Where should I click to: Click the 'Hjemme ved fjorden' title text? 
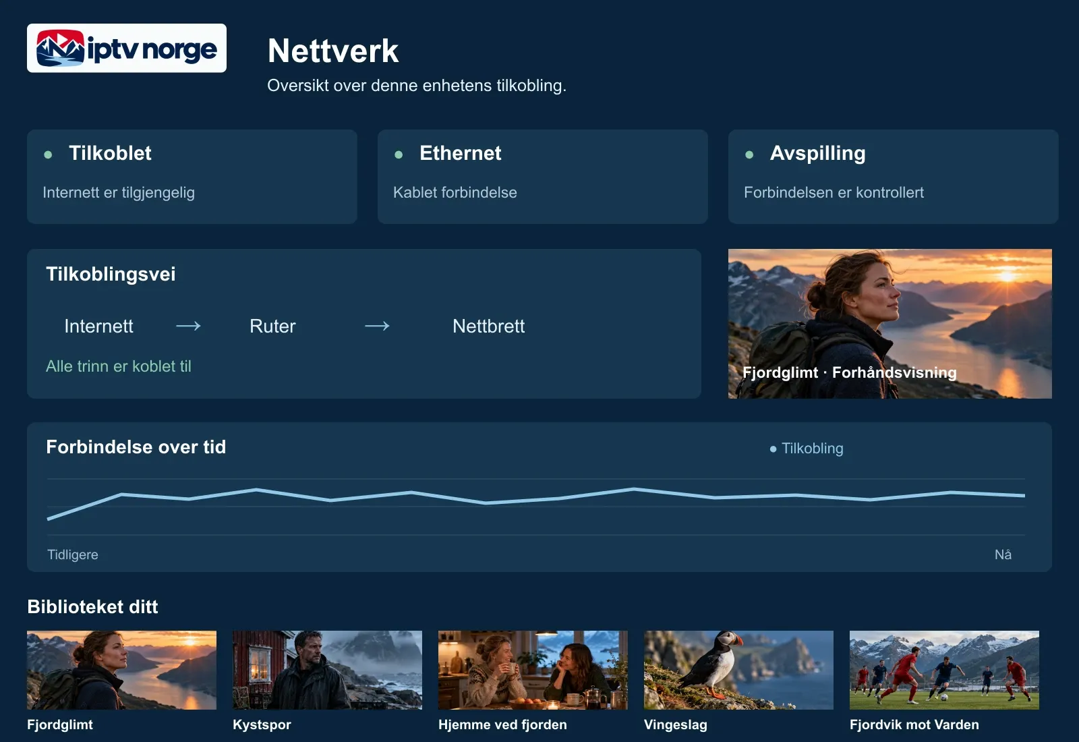(502, 724)
